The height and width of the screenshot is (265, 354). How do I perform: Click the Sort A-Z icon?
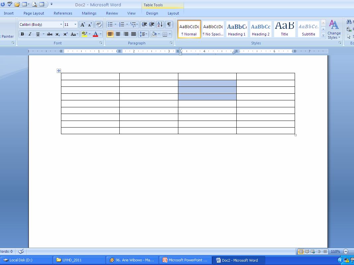(x=160, y=25)
